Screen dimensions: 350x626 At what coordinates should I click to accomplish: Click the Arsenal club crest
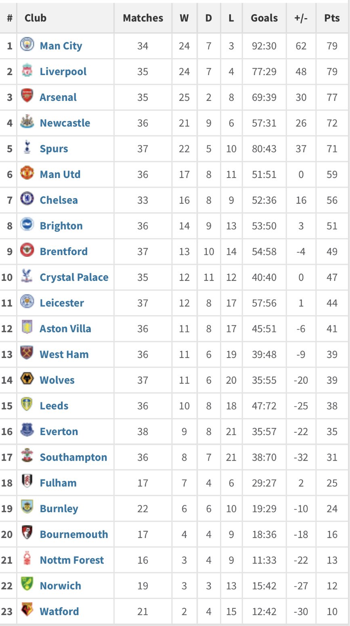(x=27, y=97)
